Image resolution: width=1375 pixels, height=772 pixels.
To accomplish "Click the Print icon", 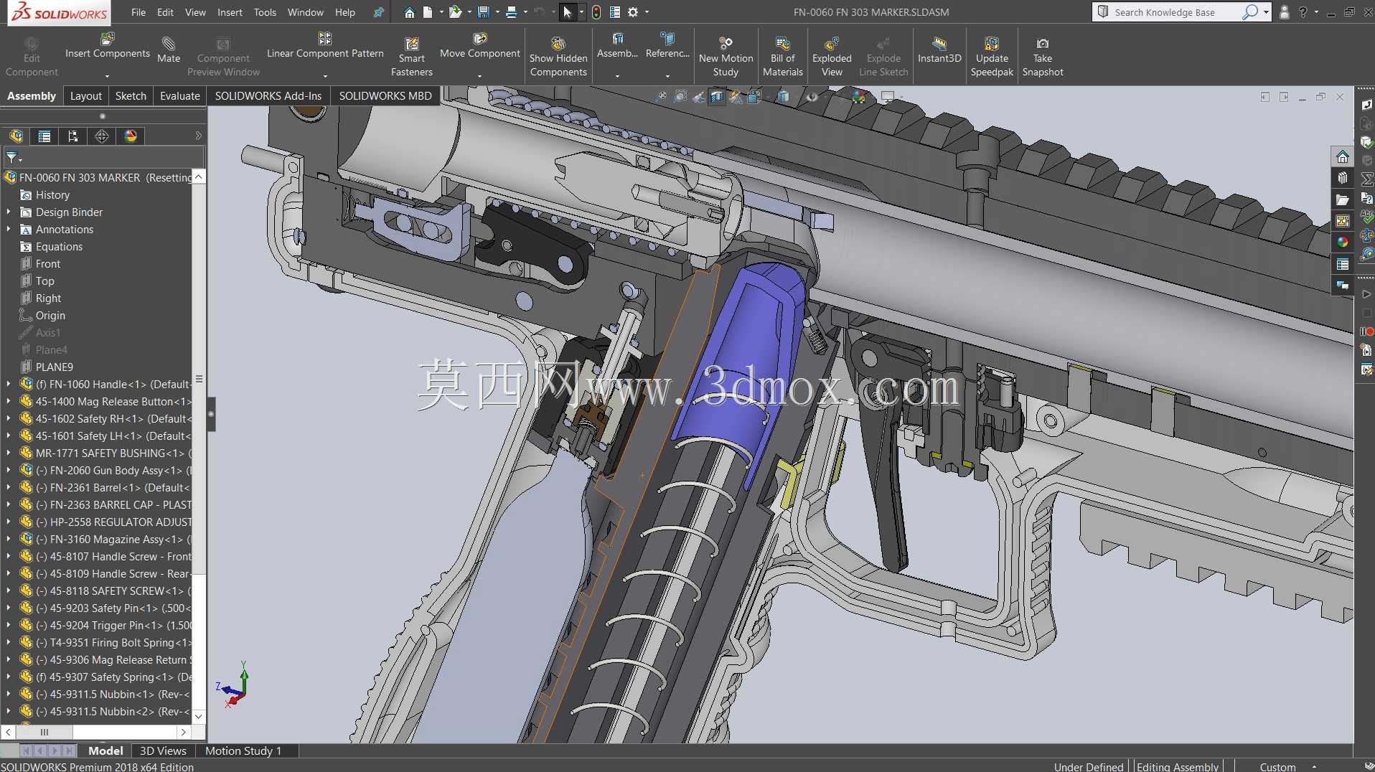I will (x=512, y=12).
